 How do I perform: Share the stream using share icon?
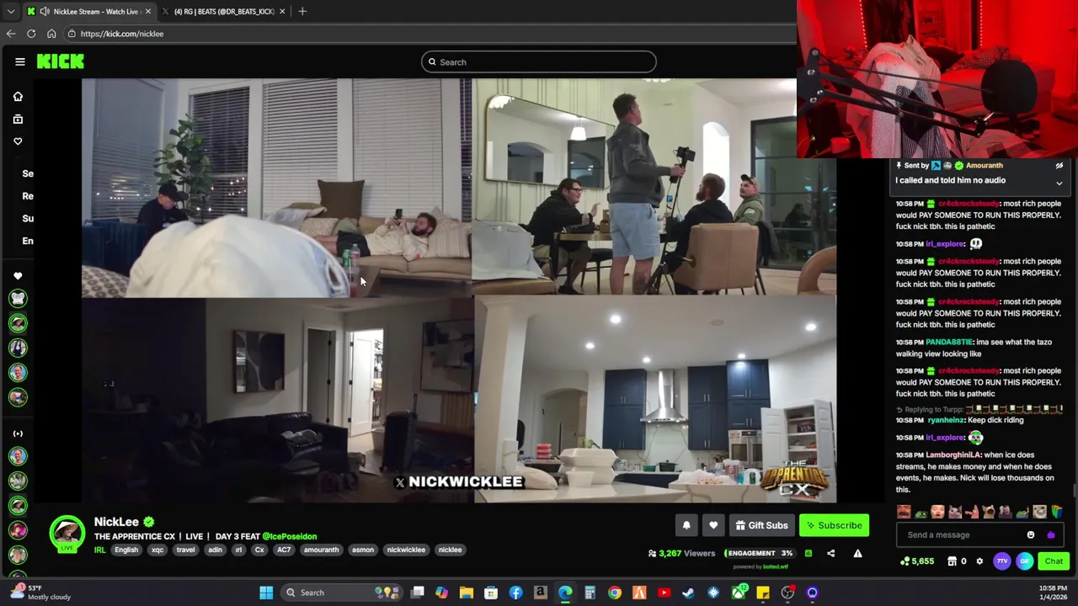(x=831, y=553)
